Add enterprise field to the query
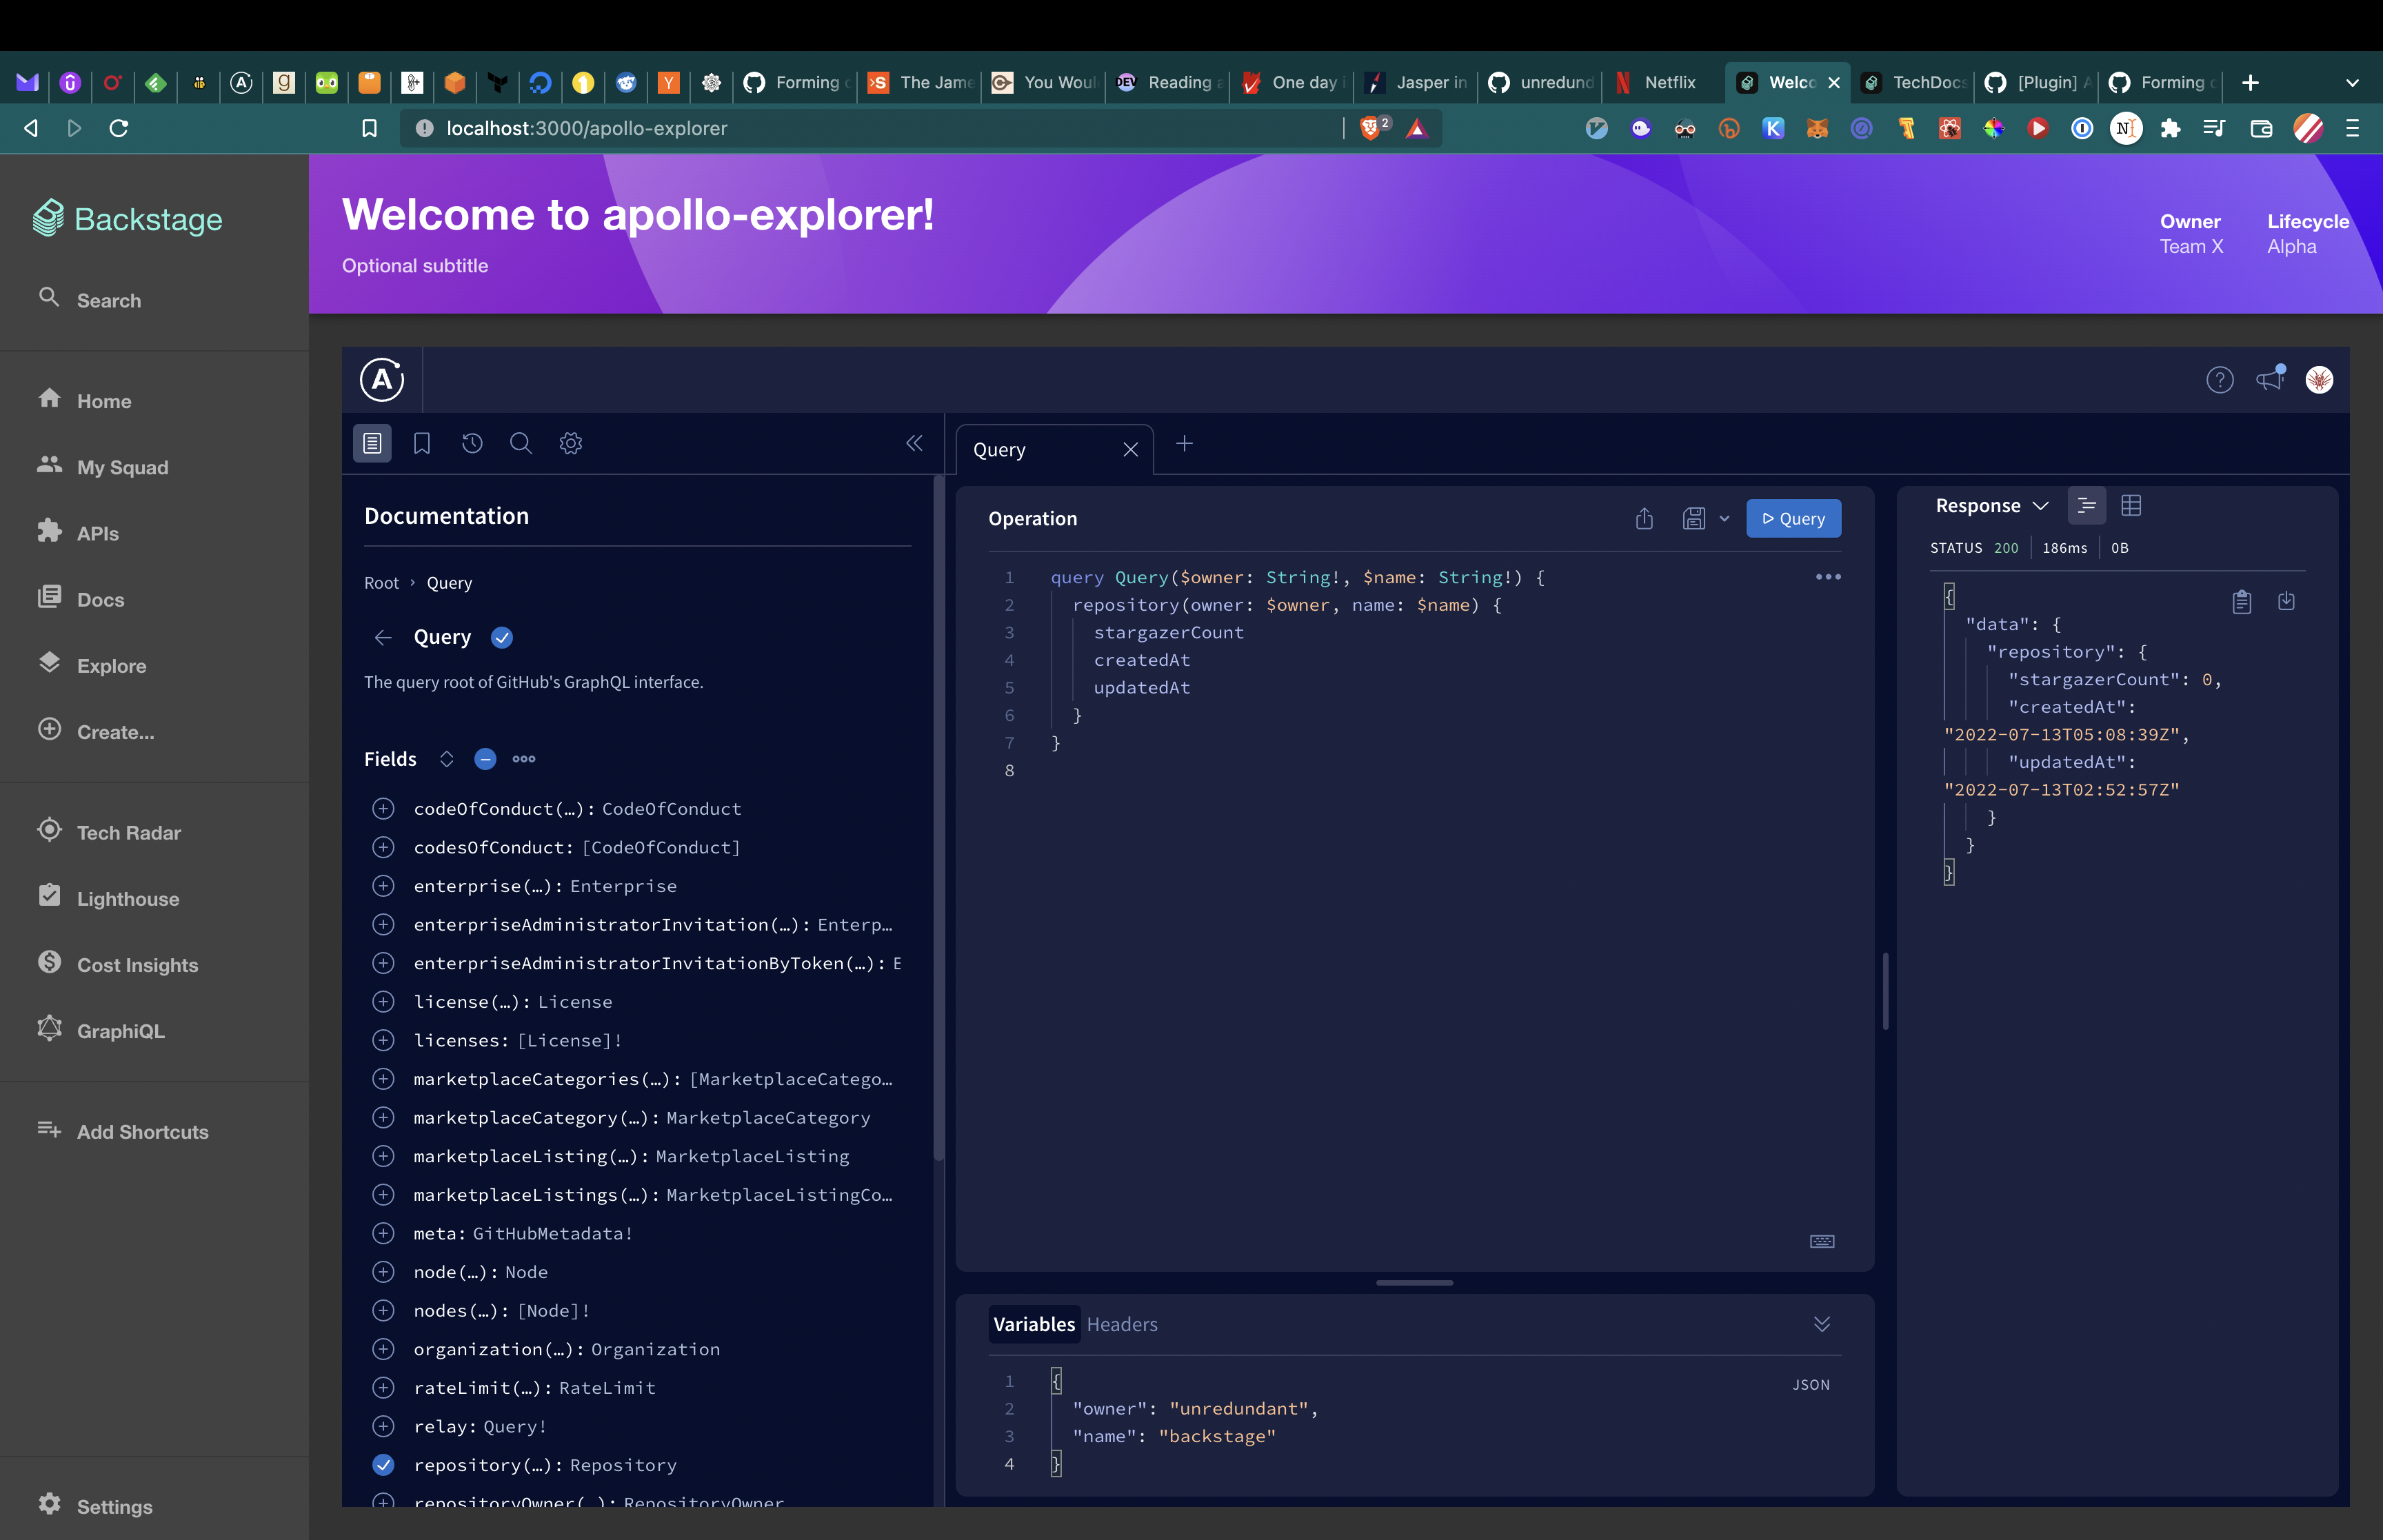Viewport: 2383px width, 1540px height. 383,886
